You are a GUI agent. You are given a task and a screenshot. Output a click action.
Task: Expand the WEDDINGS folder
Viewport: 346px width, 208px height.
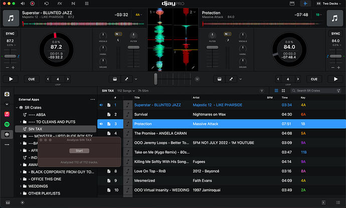[21, 186]
